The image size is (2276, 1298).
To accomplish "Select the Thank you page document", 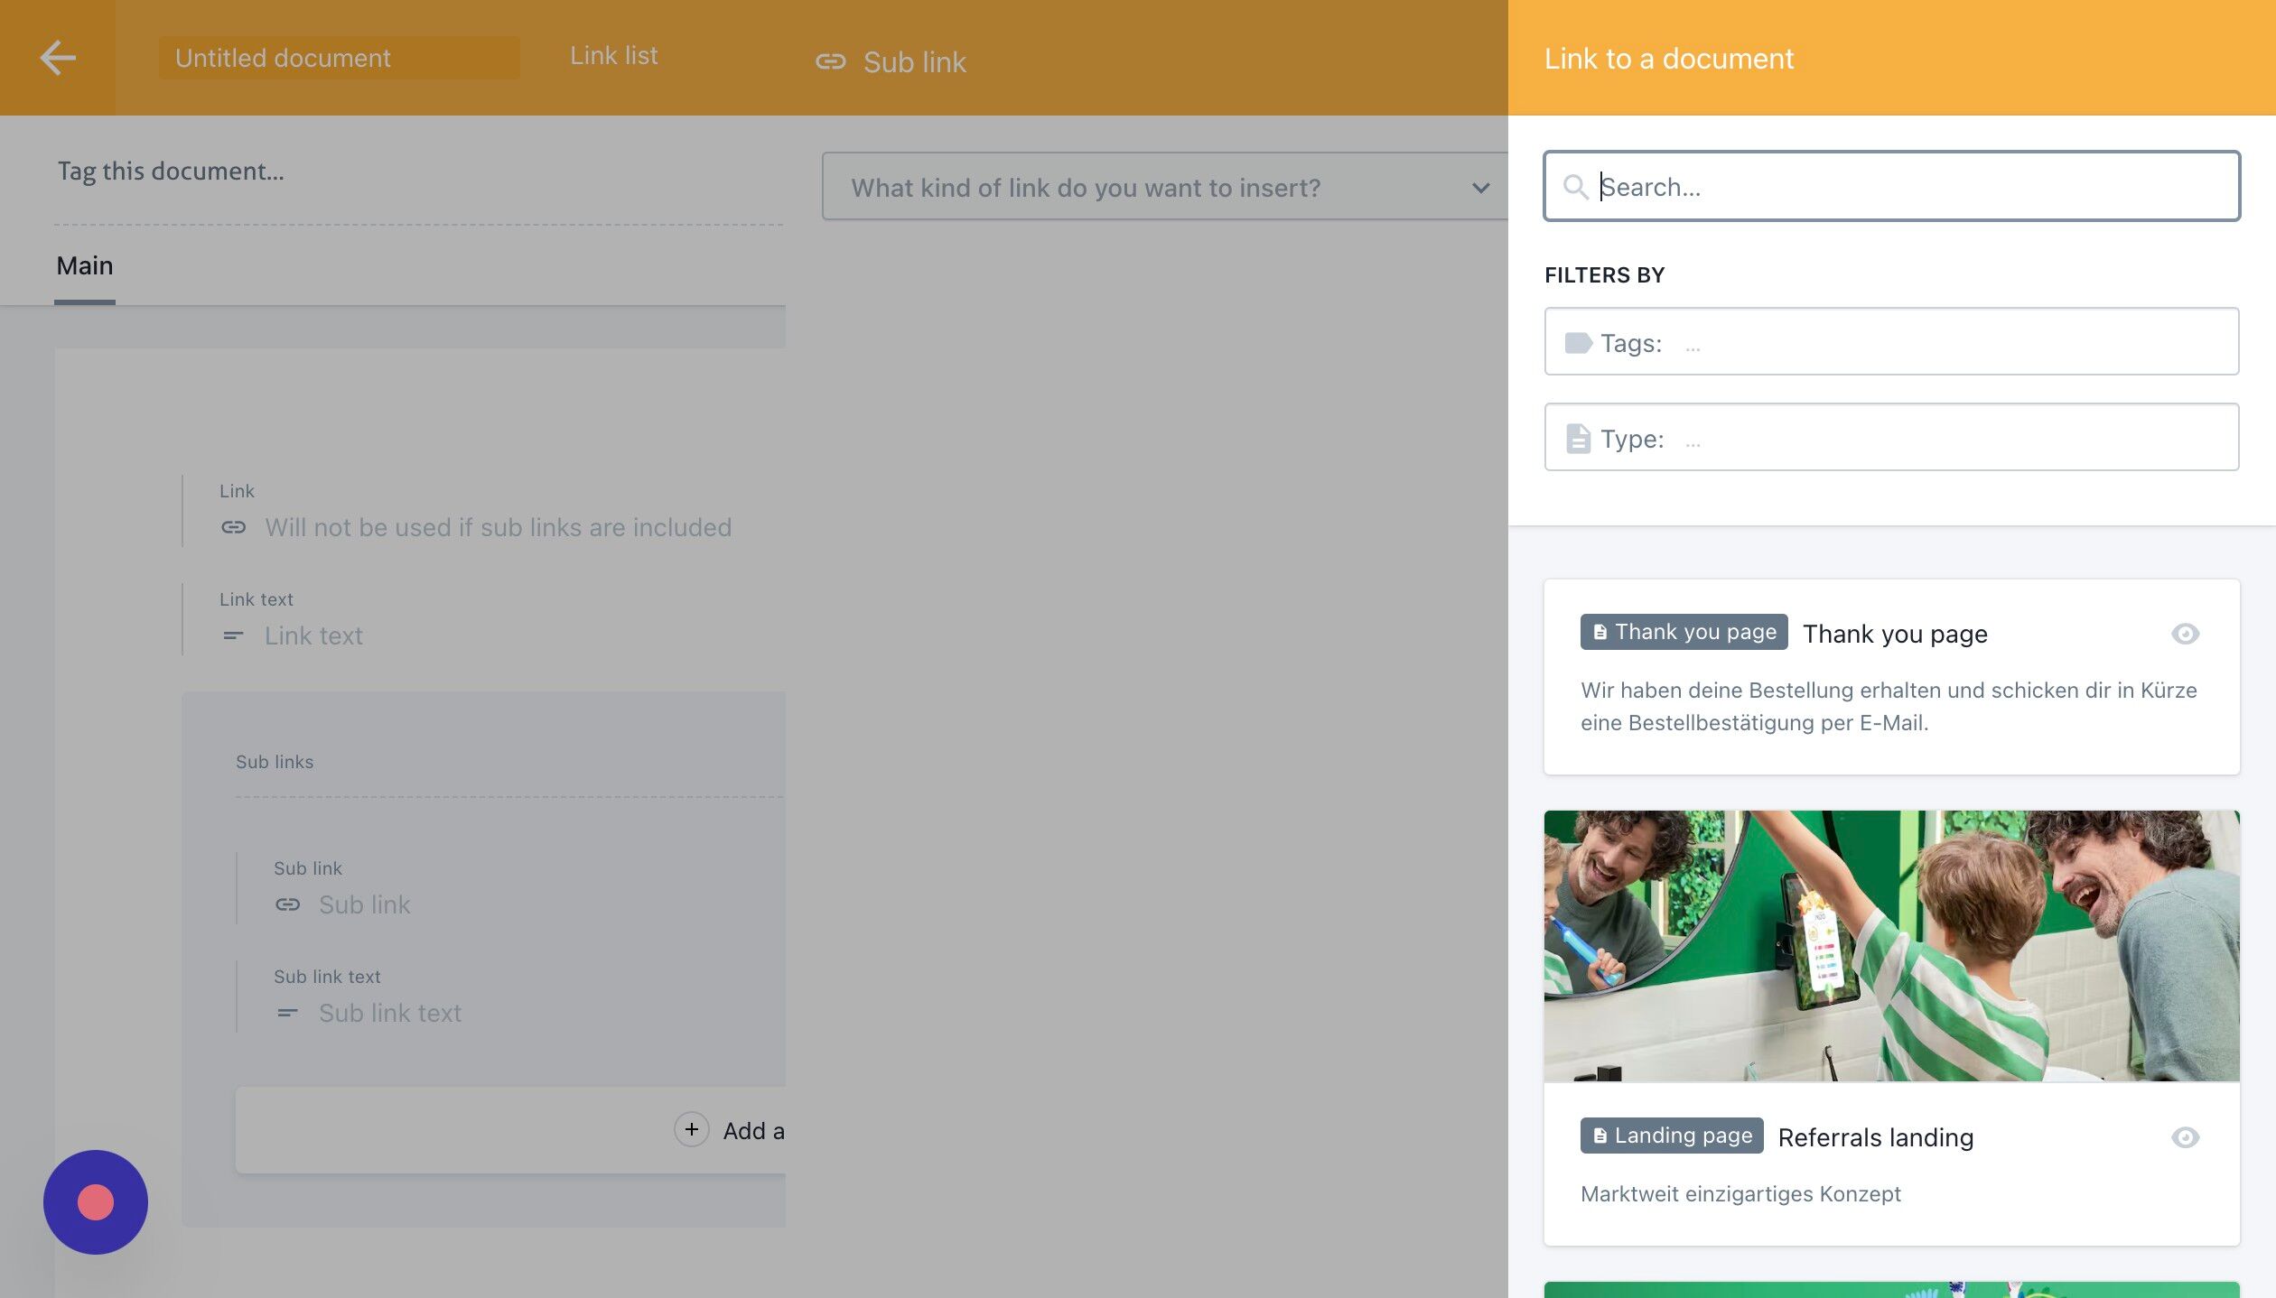I will [1894, 634].
